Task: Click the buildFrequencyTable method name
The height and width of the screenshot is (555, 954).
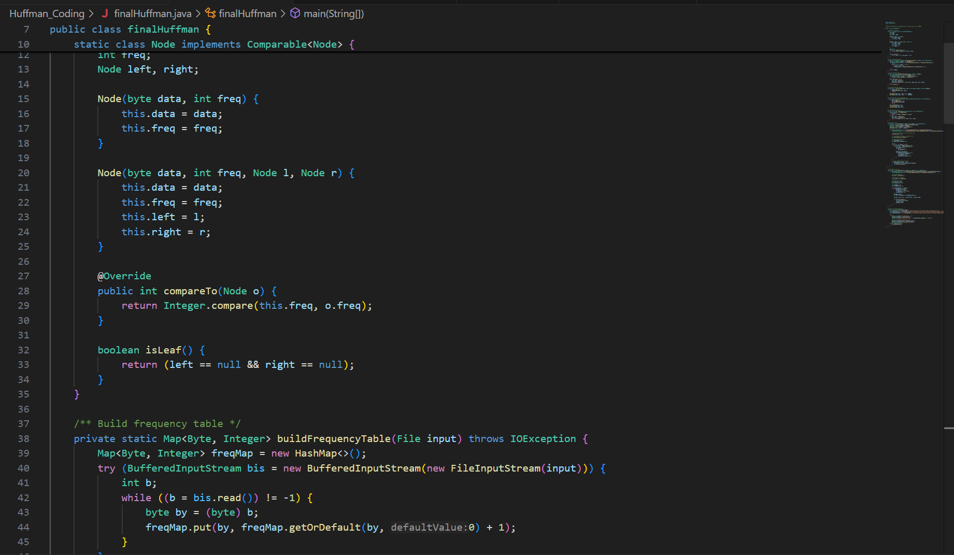Action: pyautogui.click(x=333, y=439)
